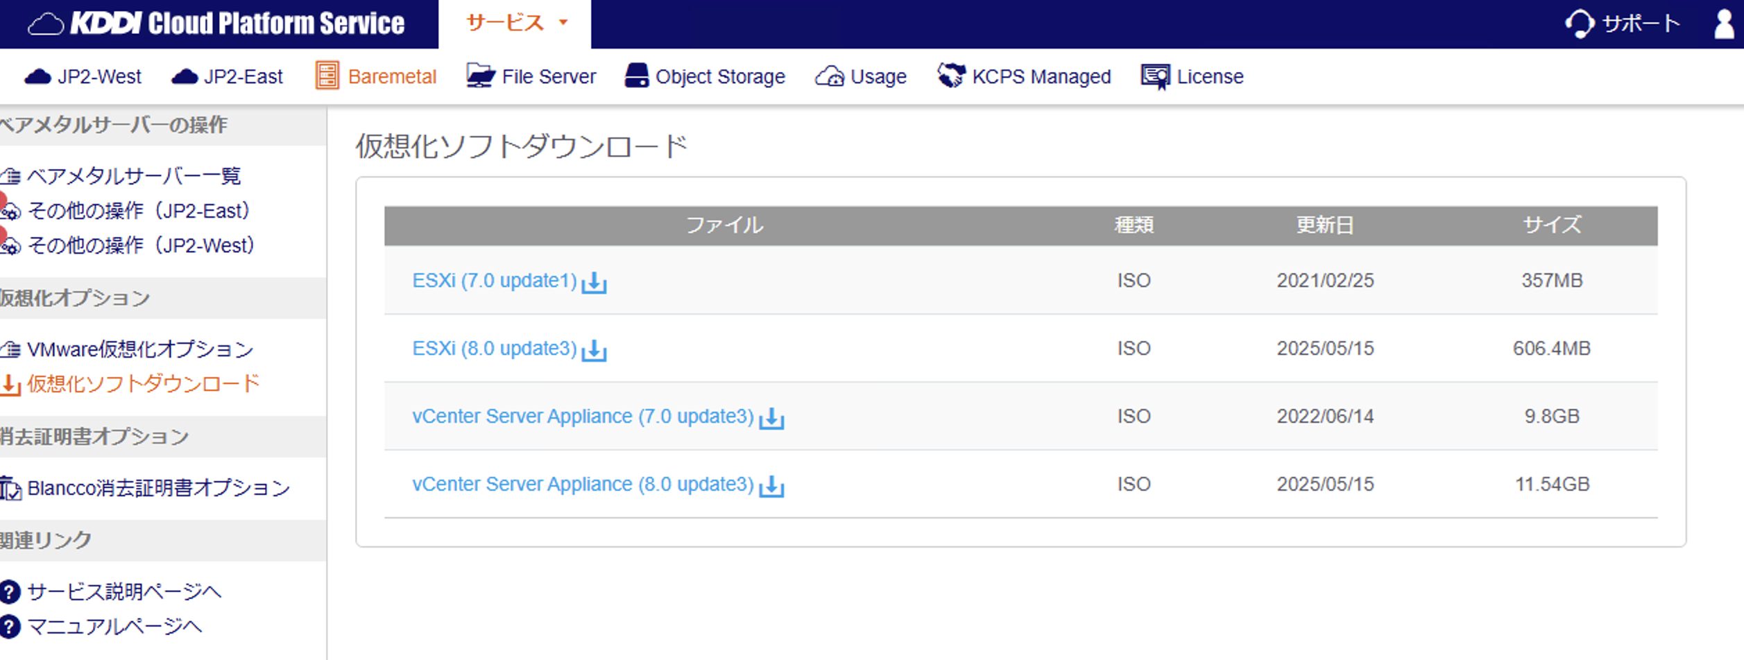Select the date 2022/06/14
This screenshot has width=1744, height=660.
coord(1326,416)
